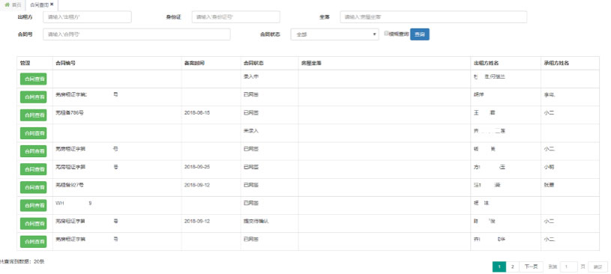Select the 小明 tenant name cell
Screen dimensions: 611x274
tap(570, 169)
